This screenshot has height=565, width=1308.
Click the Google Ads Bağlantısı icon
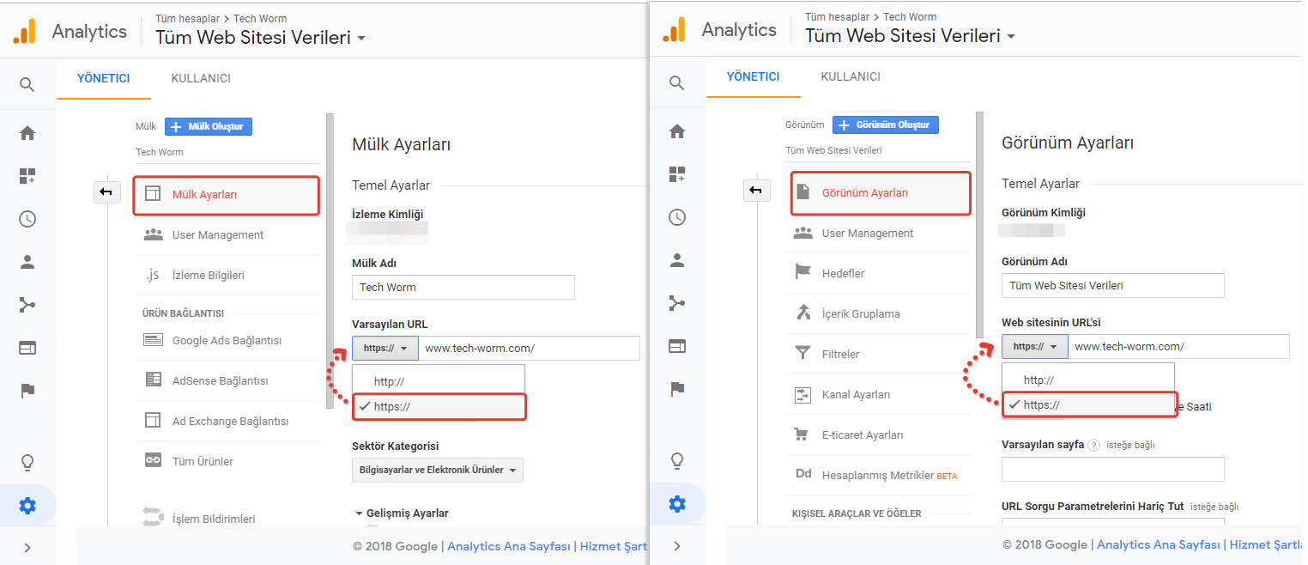pos(153,340)
